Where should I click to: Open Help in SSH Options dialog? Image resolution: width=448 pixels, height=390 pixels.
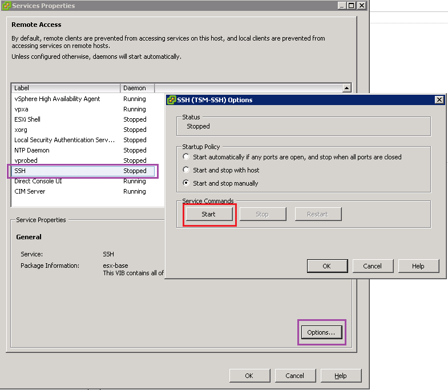(418, 266)
